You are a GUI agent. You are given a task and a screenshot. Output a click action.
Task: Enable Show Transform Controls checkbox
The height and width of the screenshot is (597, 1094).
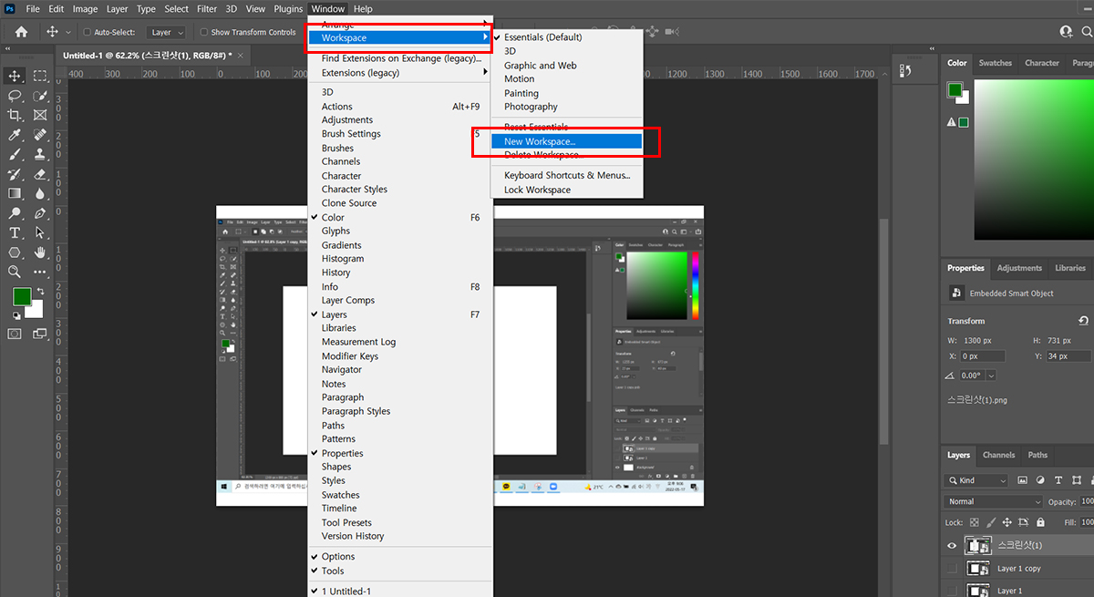pyautogui.click(x=202, y=32)
